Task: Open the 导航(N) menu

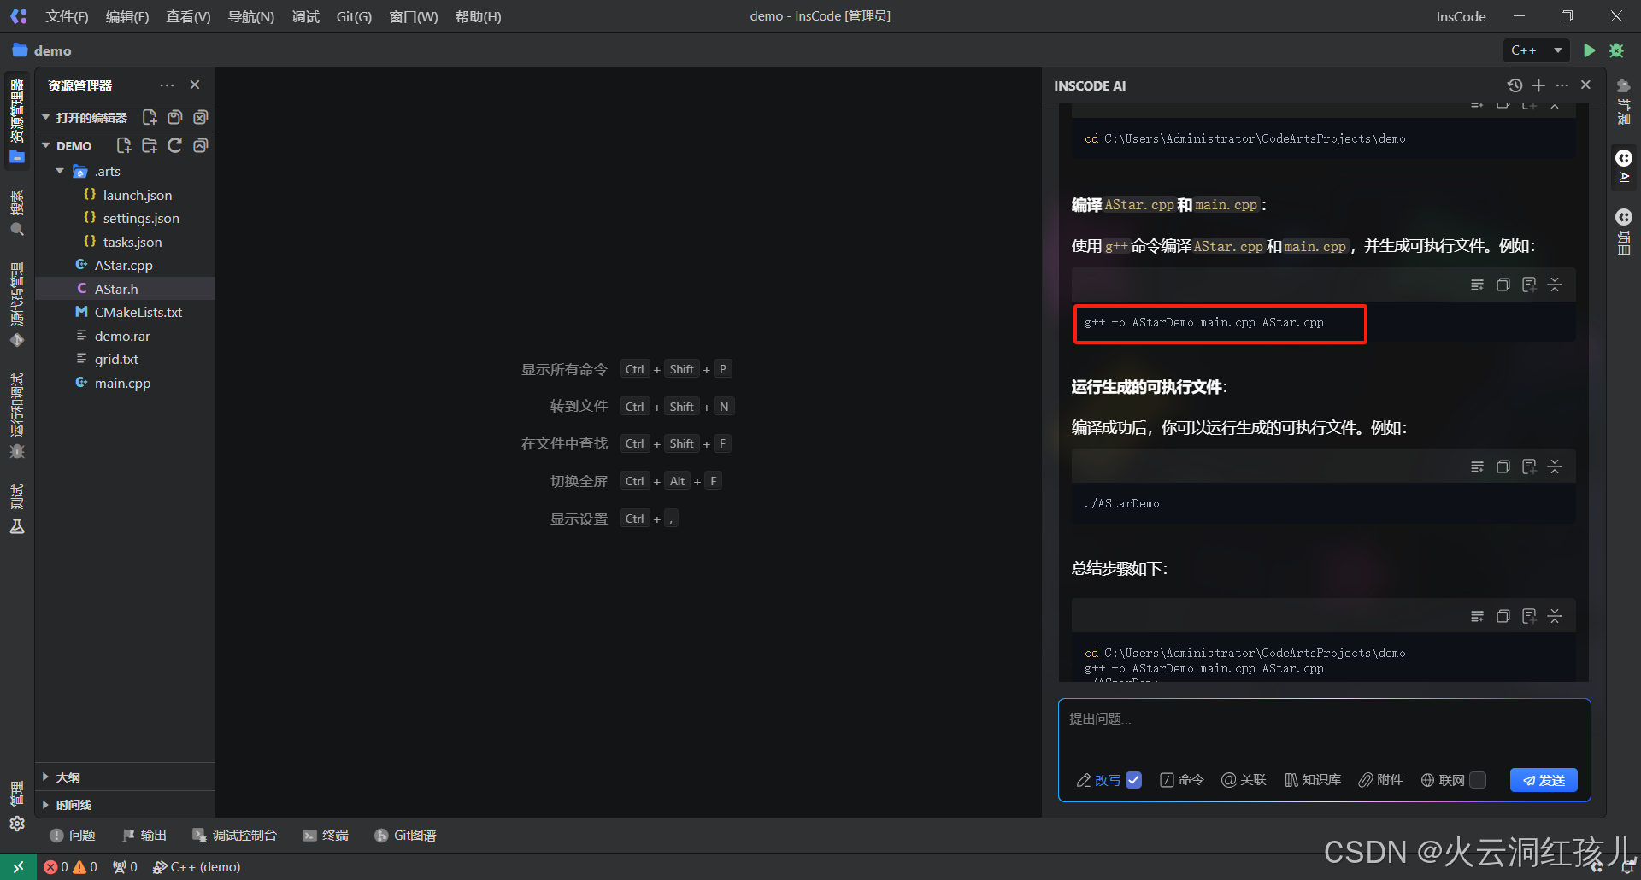Action: [250, 16]
